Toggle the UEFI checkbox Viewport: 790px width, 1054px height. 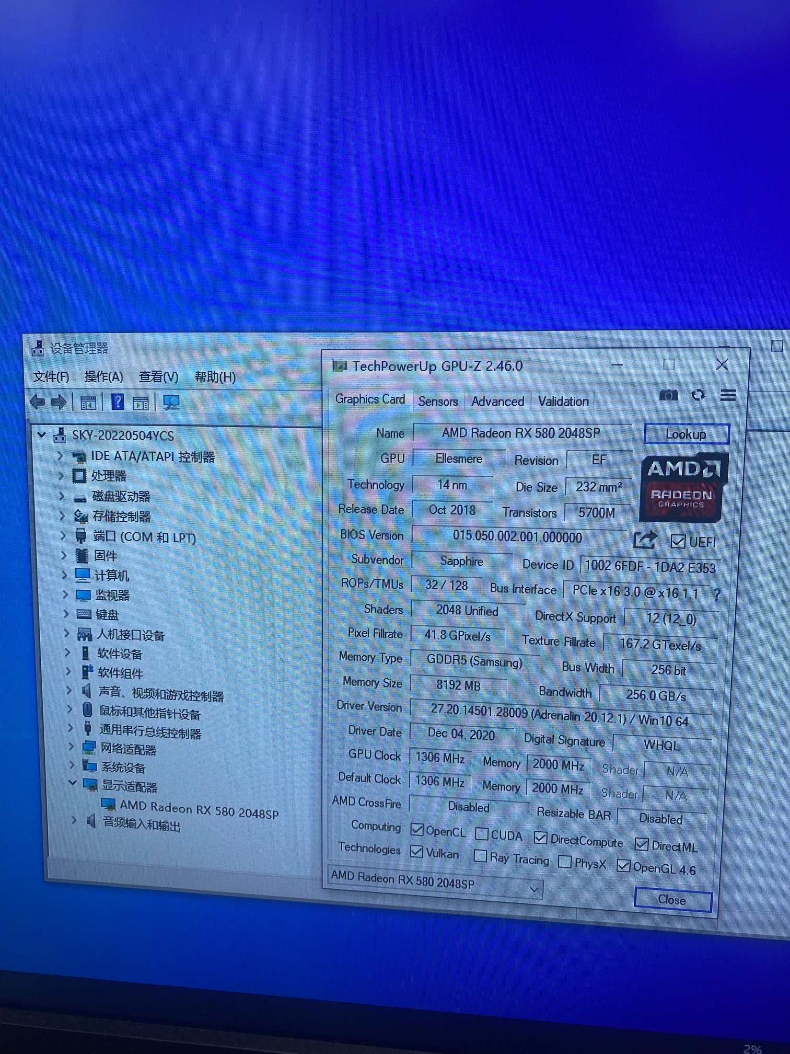click(x=678, y=541)
